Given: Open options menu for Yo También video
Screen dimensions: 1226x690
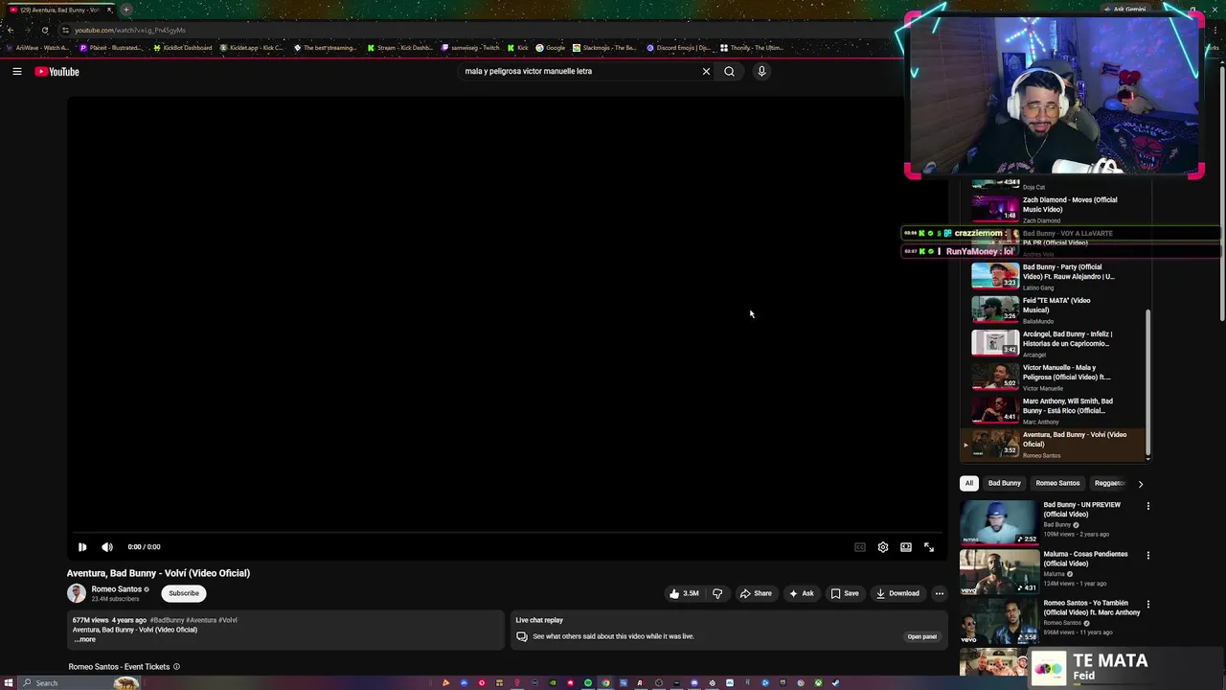Looking at the screenshot, I should 1148,605.
